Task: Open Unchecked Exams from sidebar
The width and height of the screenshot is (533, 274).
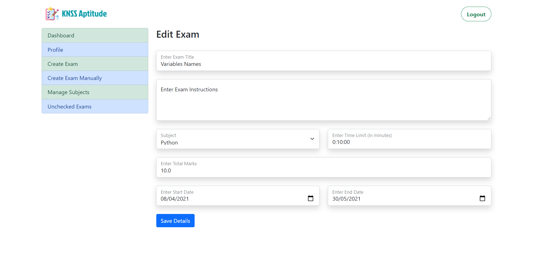Action: (x=95, y=107)
